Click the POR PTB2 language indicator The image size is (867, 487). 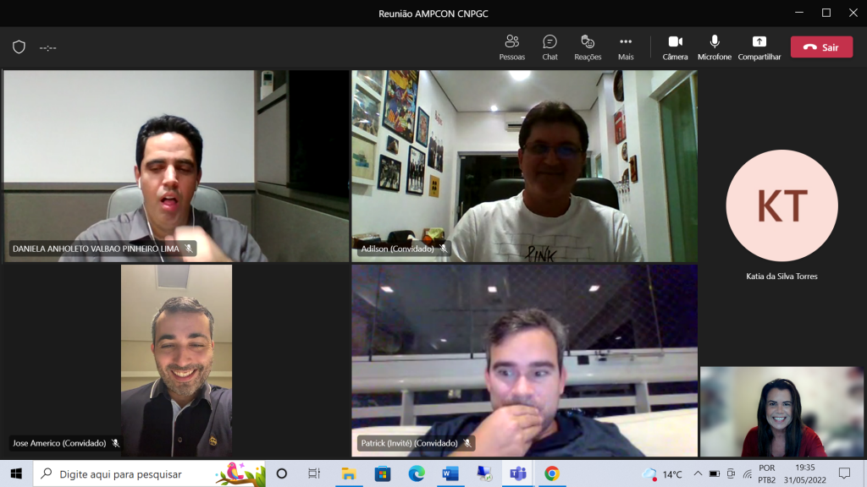coord(767,473)
